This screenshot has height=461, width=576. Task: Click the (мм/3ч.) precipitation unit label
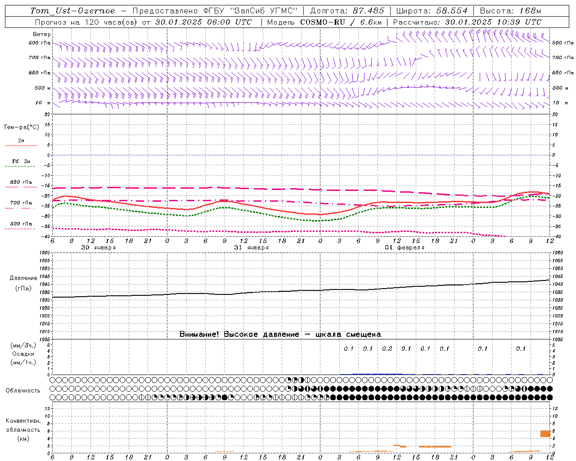23,345
